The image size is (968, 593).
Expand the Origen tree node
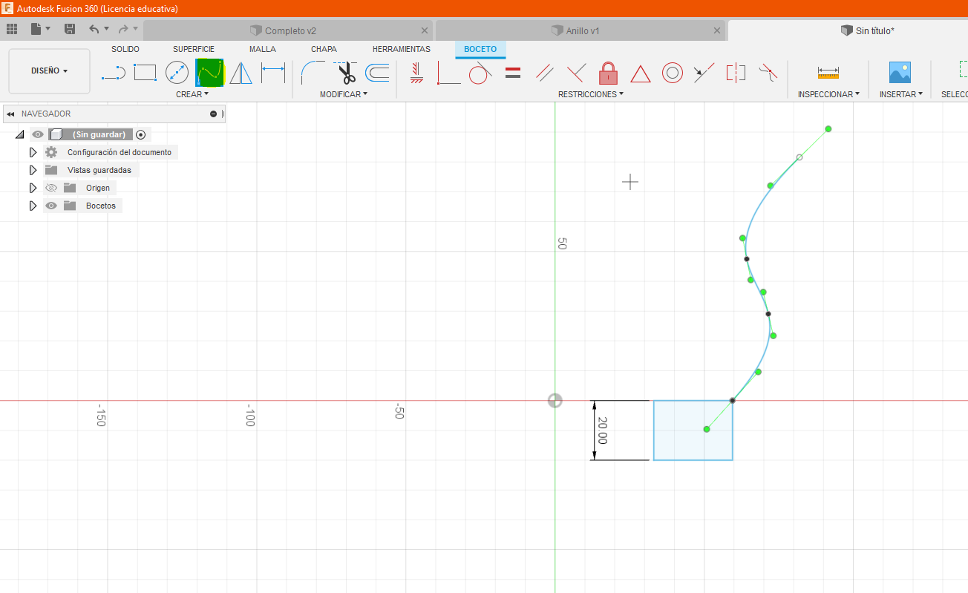[33, 188]
